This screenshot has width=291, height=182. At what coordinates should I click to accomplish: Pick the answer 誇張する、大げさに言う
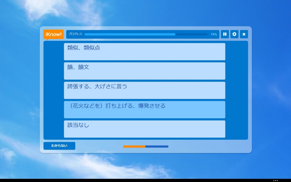tap(145, 90)
